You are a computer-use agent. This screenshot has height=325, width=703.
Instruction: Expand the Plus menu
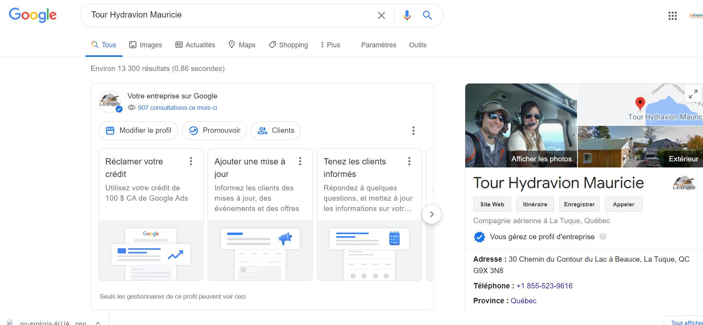tap(331, 45)
